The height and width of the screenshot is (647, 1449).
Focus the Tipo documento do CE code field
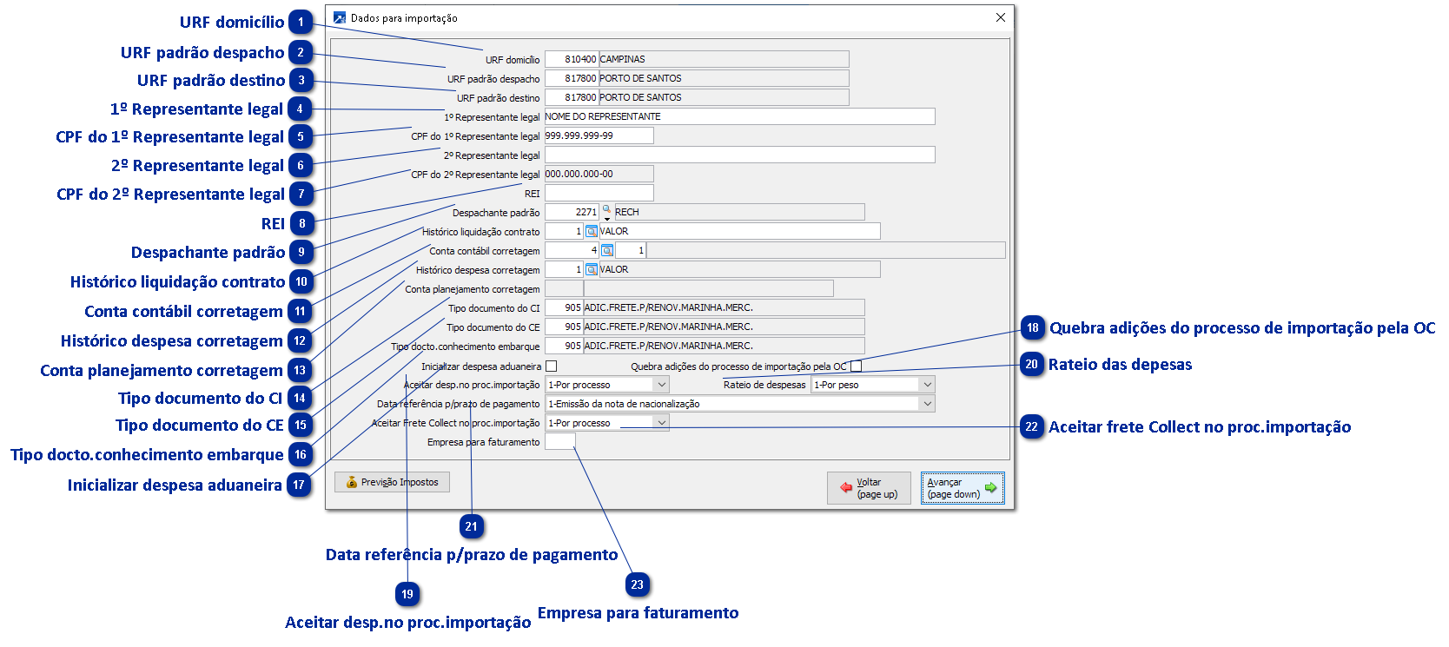(x=564, y=327)
